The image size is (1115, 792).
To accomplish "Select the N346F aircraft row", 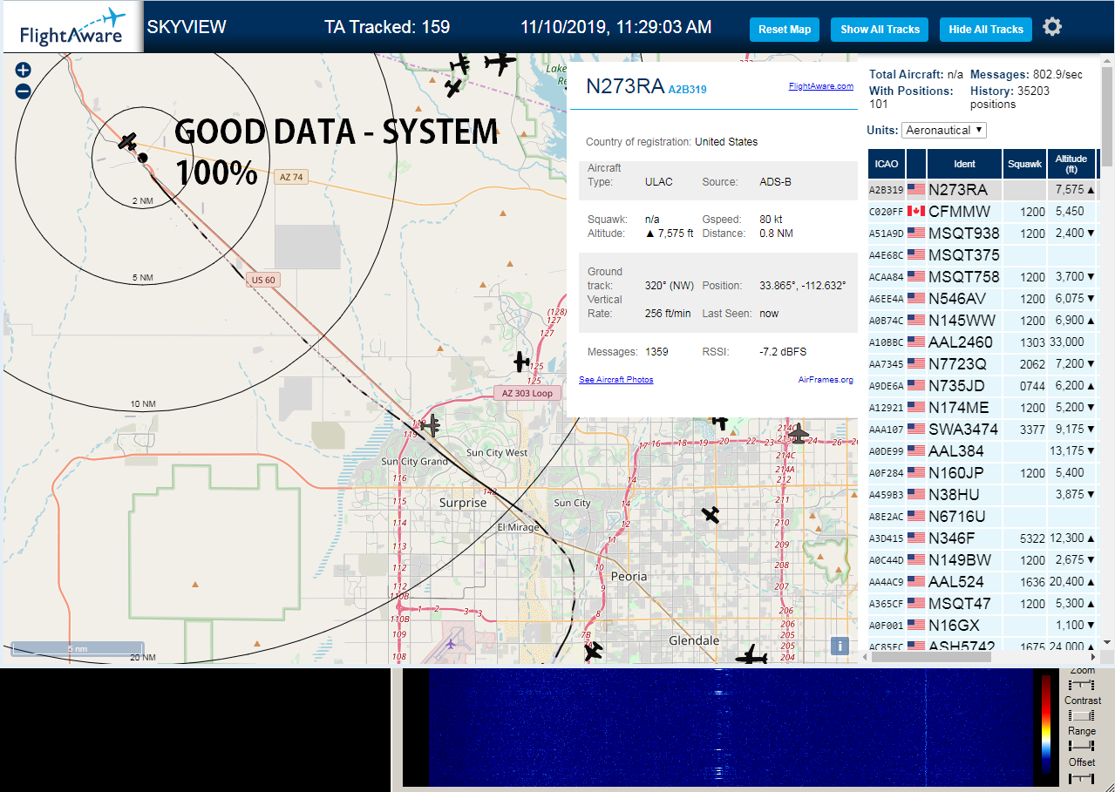I will [x=982, y=538].
